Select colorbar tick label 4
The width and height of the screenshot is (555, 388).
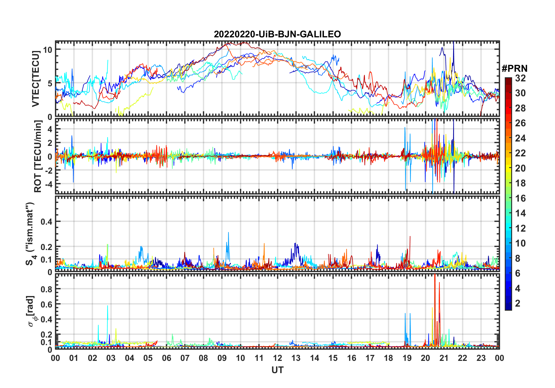coord(518,289)
